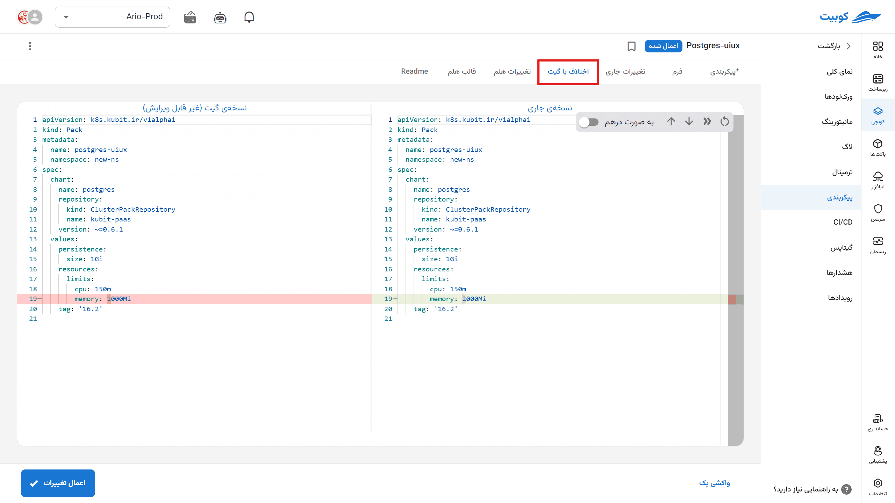Open خانه home in sidebar
The image size is (895, 503).
point(878,50)
